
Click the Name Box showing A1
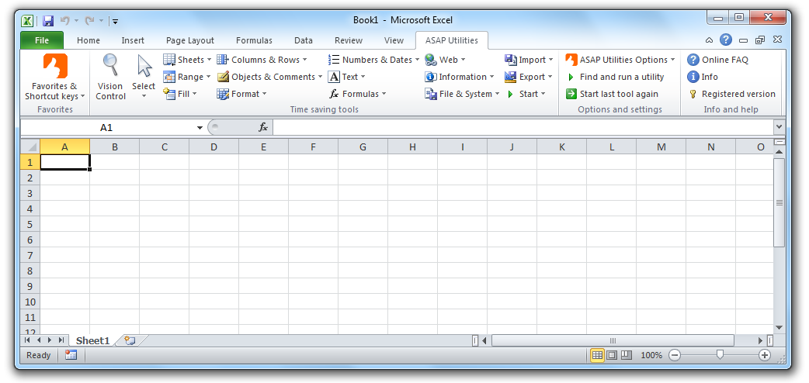click(107, 127)
